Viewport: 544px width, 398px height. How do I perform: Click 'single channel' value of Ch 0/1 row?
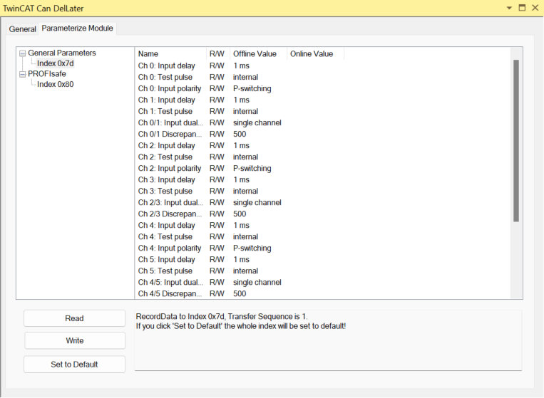click(257, 123)
